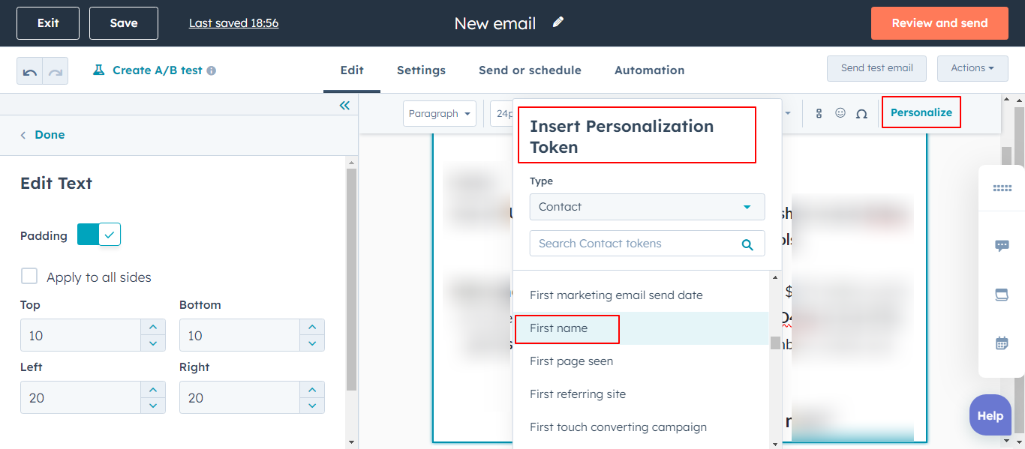This screenshot has height=449, width=1025.
Task: Open calendar icon in right panel
Action: coord(1002,343)
